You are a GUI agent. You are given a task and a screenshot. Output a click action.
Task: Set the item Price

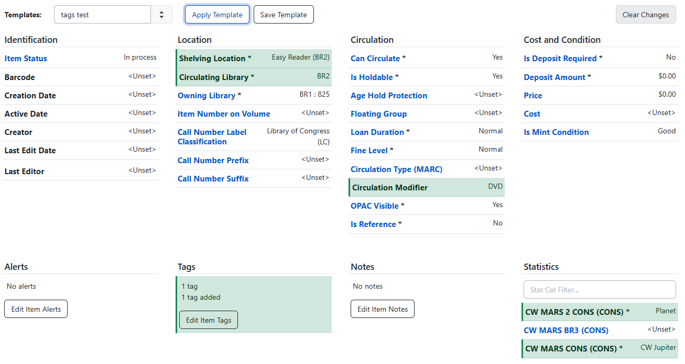[x=532, y=96]
